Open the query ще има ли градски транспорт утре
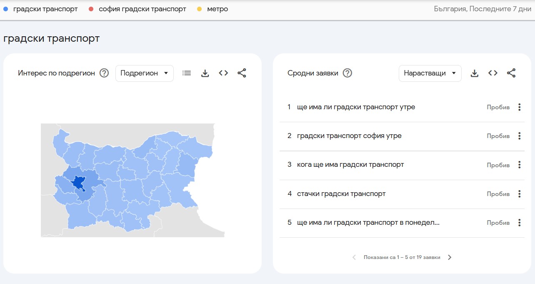 click(x=356, y=107)
